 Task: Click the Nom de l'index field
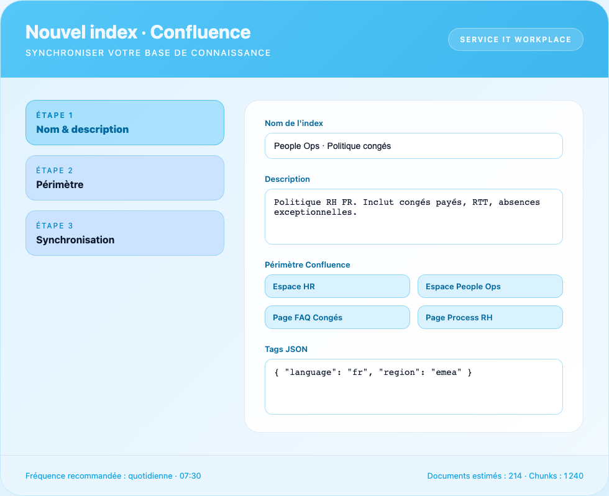pos(413,145)
